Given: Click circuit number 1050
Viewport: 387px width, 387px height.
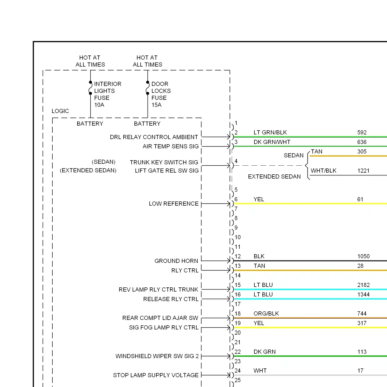Looking at the screenshot, I should click(x=364, y=256).
